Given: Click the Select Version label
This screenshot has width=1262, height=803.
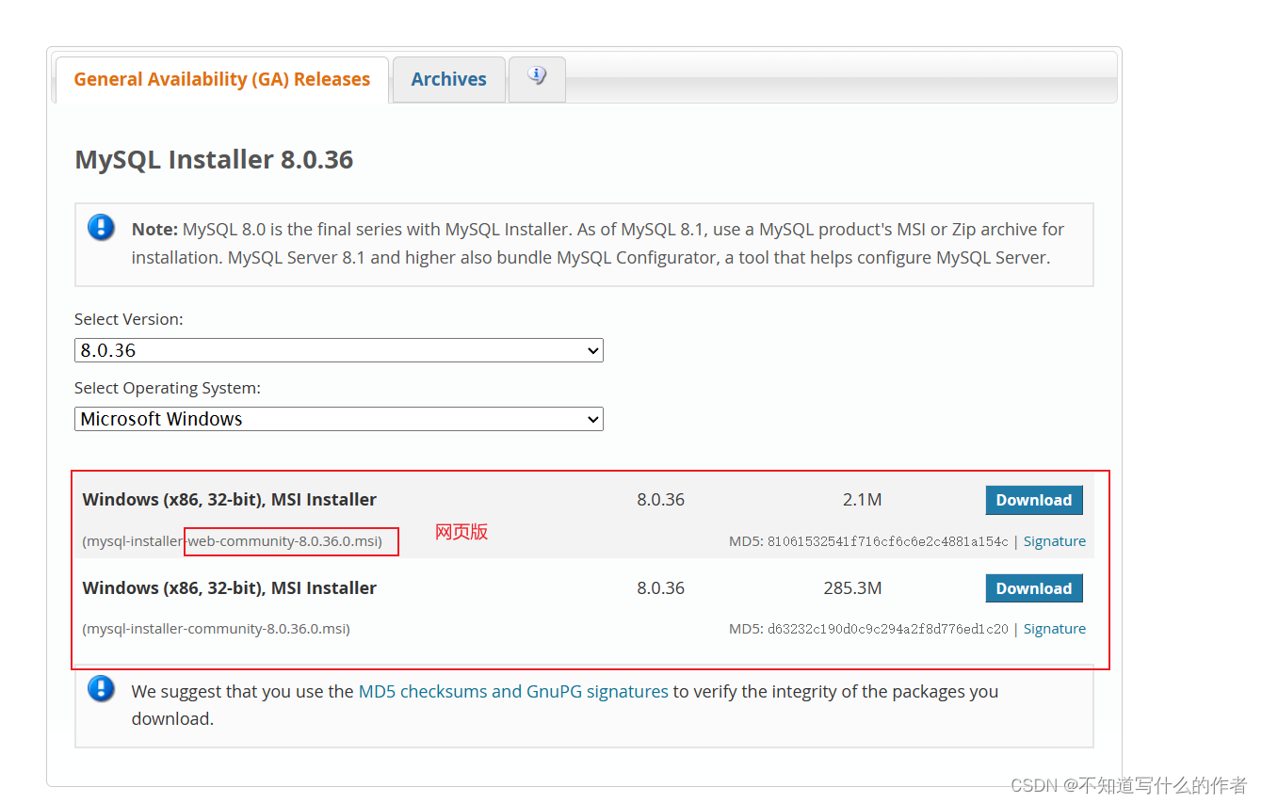Looking at the screenshot, I should (x=129, y=319).
